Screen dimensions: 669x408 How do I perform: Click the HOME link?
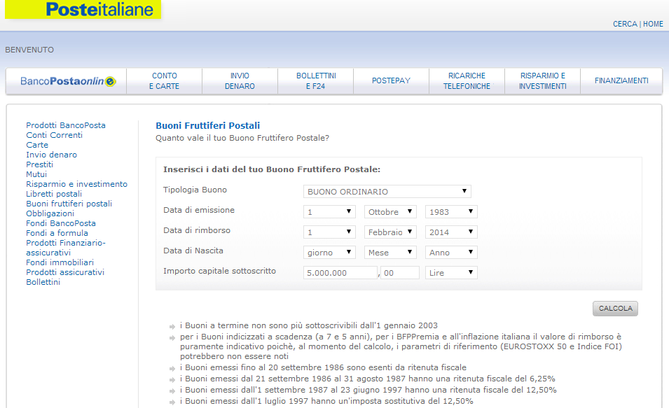[653, 23]
